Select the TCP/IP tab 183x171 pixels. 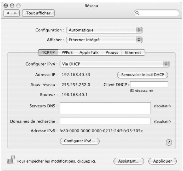click(x=48, y=52)
